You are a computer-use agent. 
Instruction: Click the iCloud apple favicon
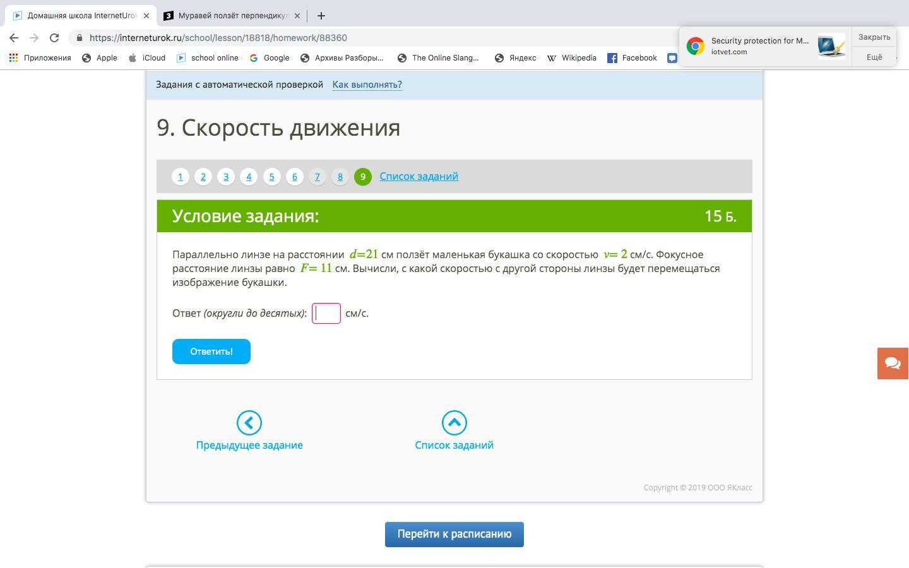pyautogui.click(x=133, y=58)
